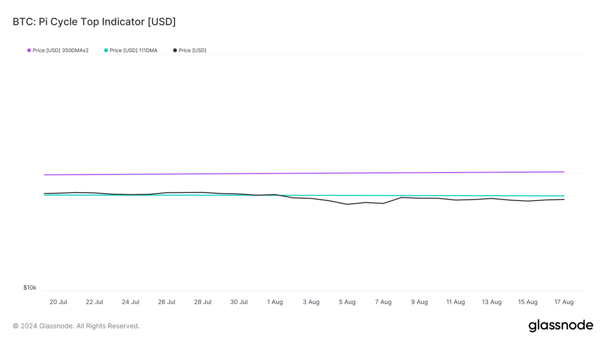The height and width of the screenshot is (341, 606).
Task: Click the 15 Aug x-axis label
Action: [x=528, y=302]
